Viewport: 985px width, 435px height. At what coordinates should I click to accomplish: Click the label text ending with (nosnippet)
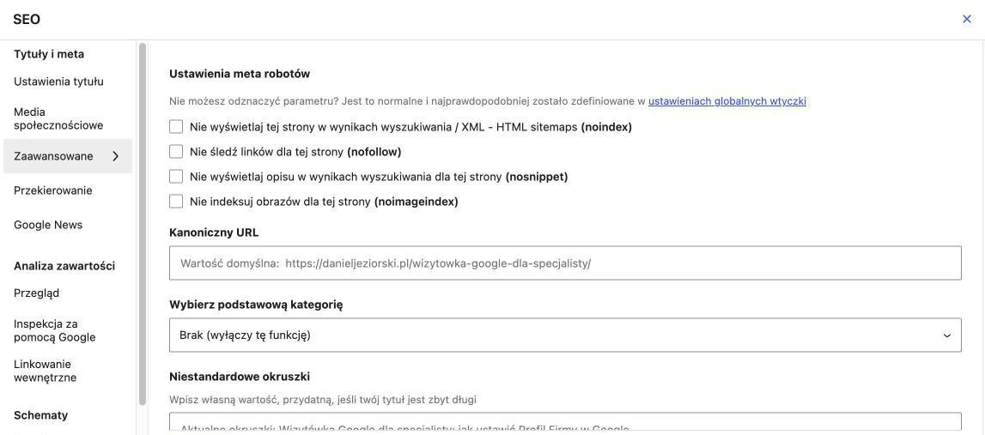coord(379,177)
